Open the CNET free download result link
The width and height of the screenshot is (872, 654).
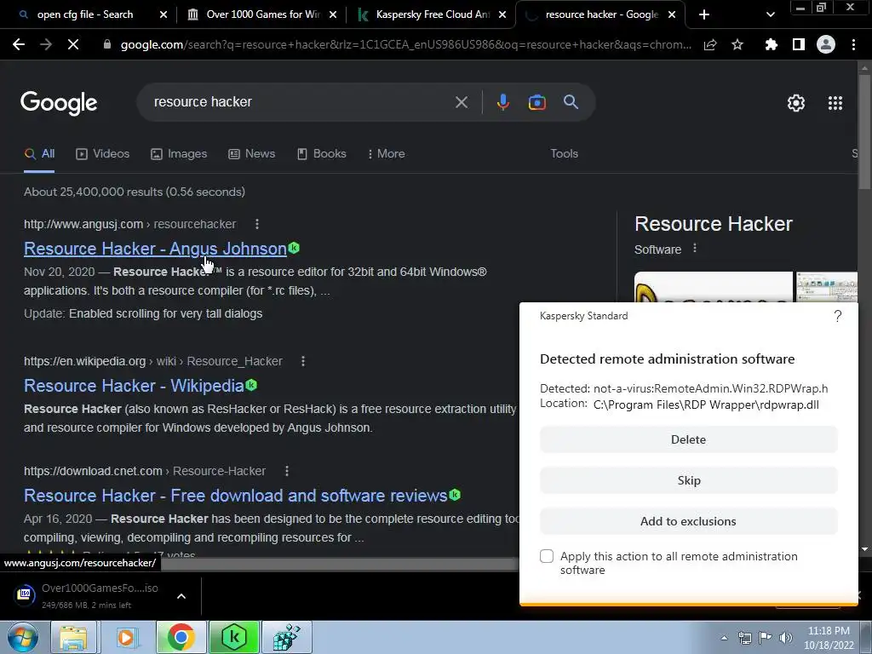click(x=236, y=496)
